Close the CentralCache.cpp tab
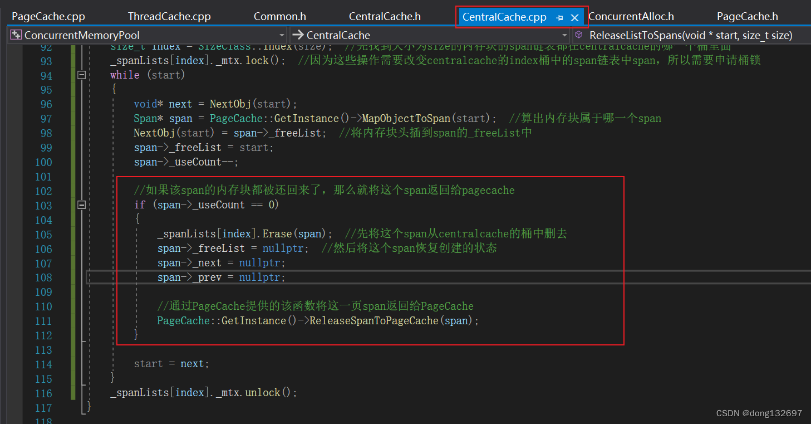 (575, 17)
